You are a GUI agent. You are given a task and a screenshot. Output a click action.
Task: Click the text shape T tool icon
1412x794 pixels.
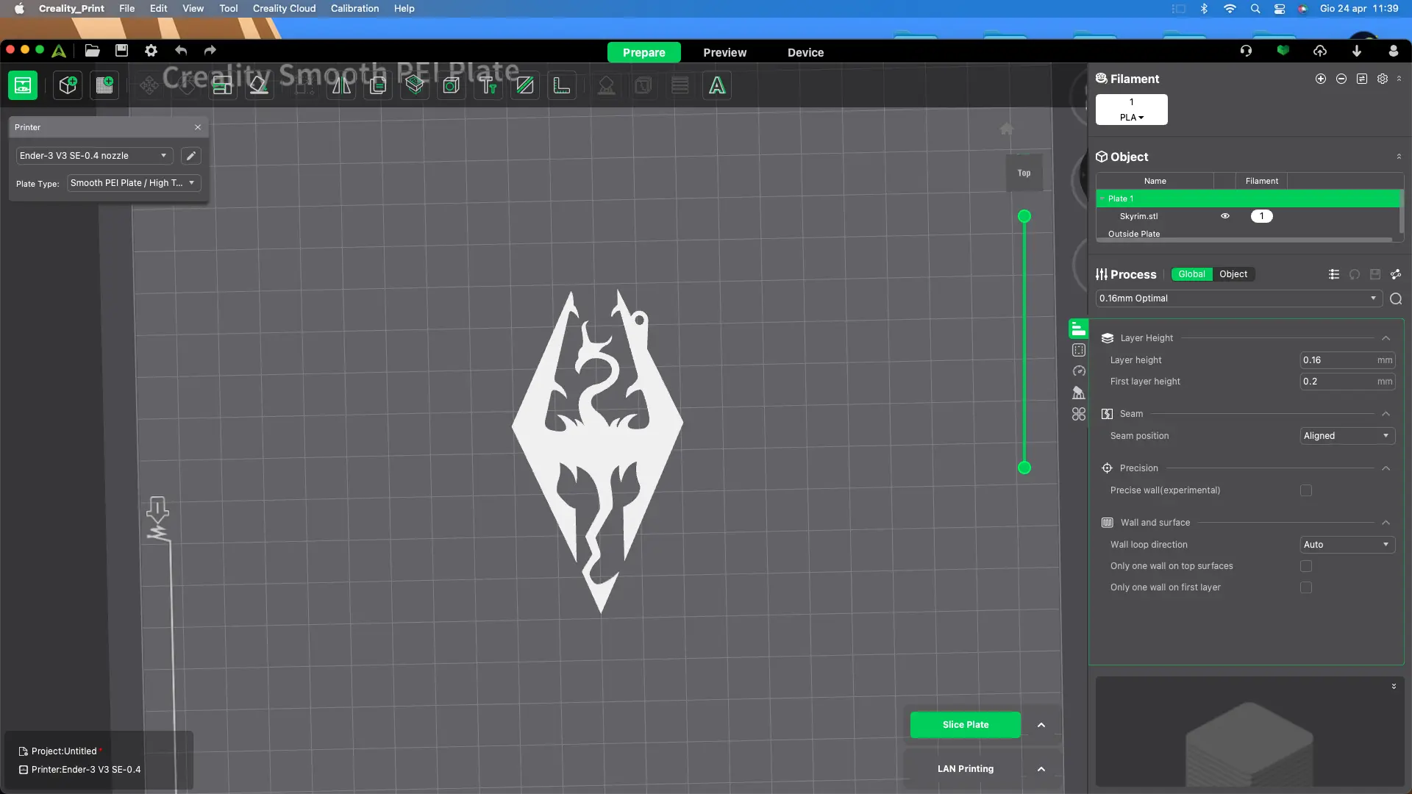coord(488,85)
